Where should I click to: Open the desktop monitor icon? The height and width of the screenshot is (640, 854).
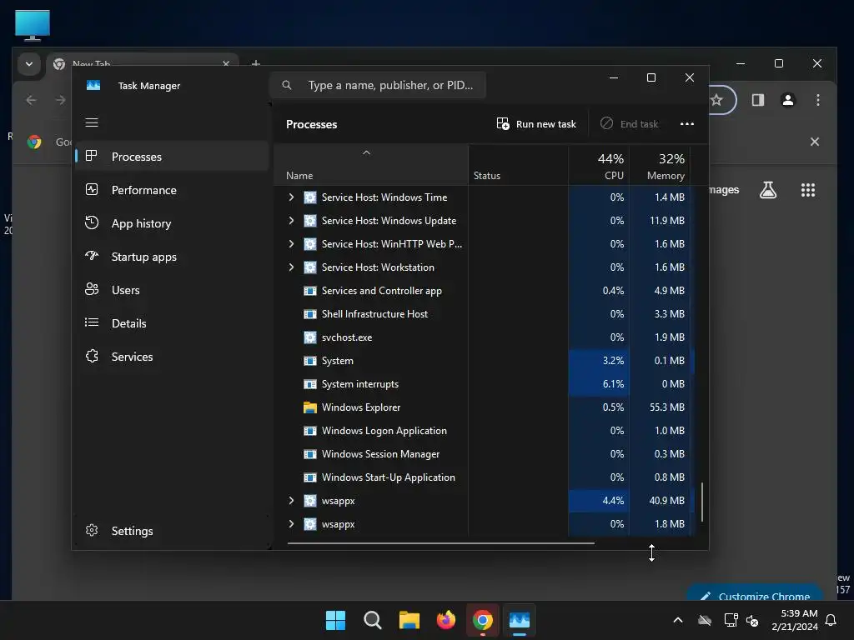[33, 26]
